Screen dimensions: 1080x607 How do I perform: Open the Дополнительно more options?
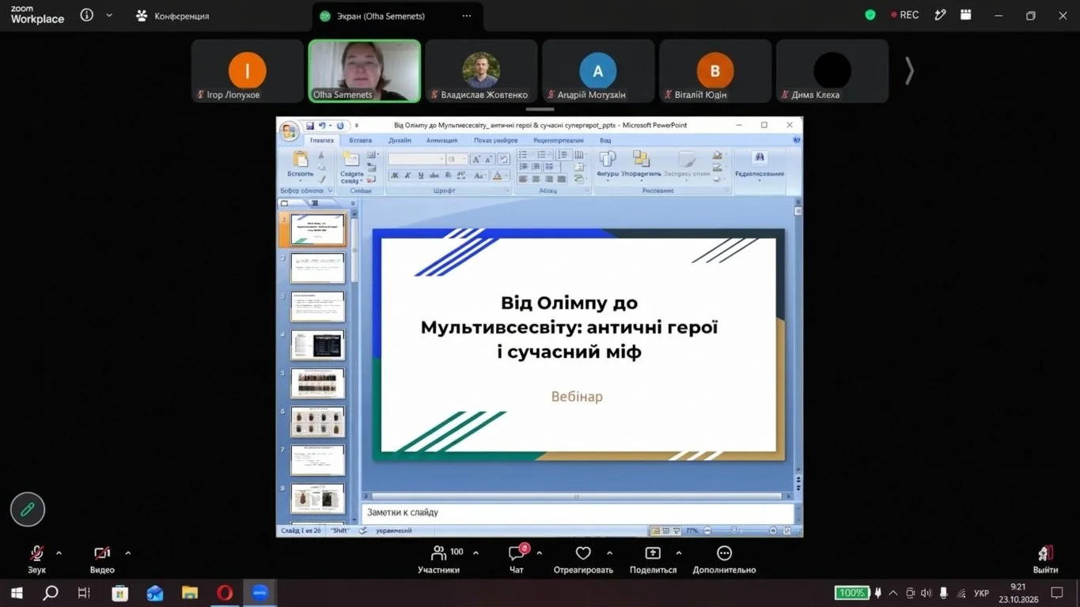click(724, 559)
